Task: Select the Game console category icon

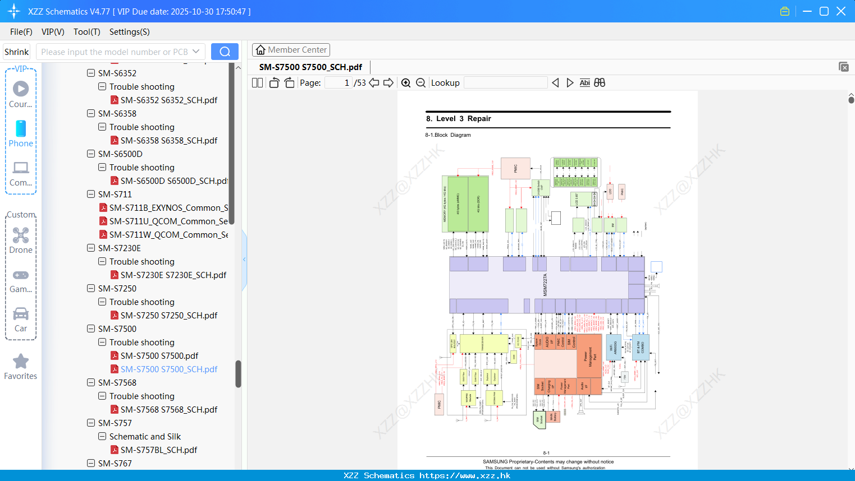Action: (x=21, y=280)
